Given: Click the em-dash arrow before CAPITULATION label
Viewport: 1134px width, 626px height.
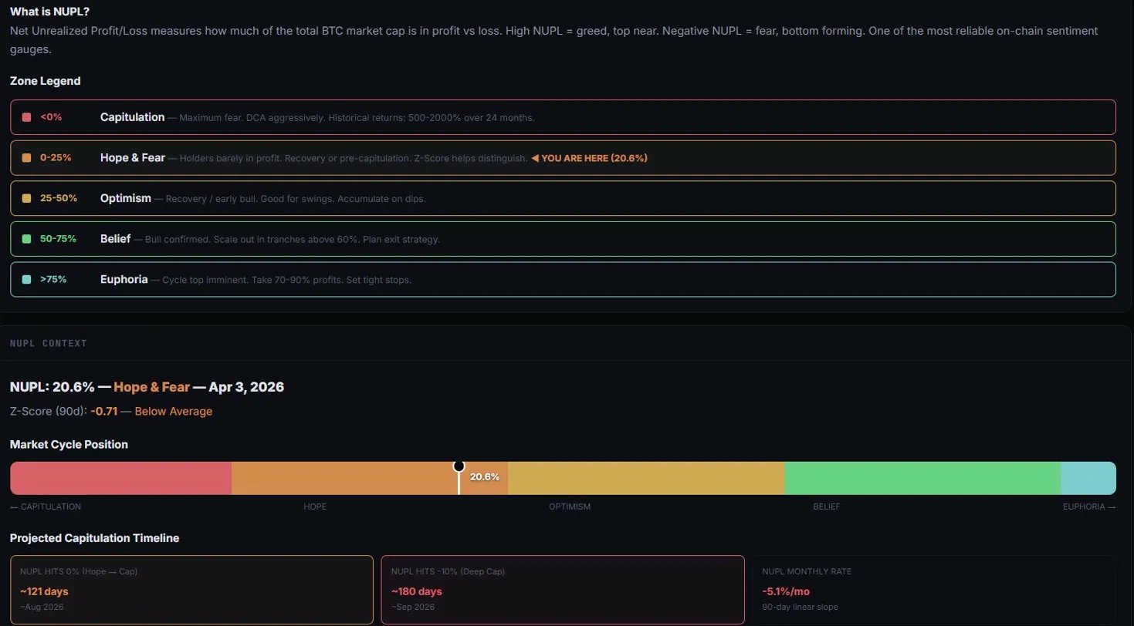Looking at the screenshot, I should click(x=14, y=507).
